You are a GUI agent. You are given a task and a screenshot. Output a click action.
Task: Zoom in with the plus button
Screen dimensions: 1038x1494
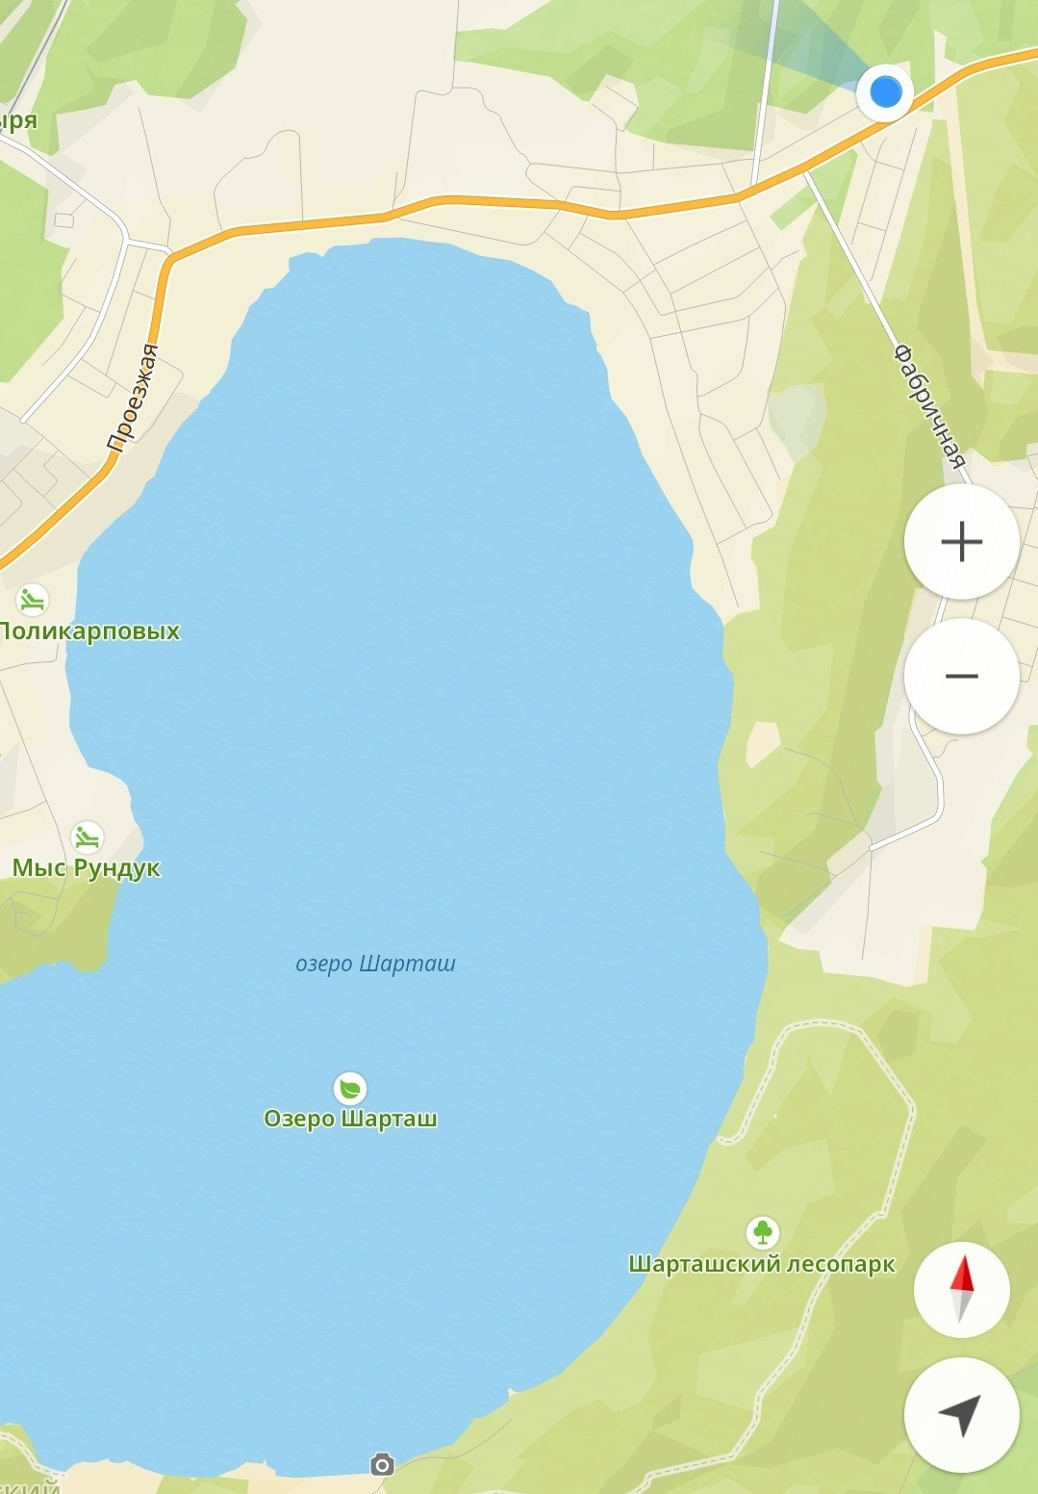coord(961,542)
